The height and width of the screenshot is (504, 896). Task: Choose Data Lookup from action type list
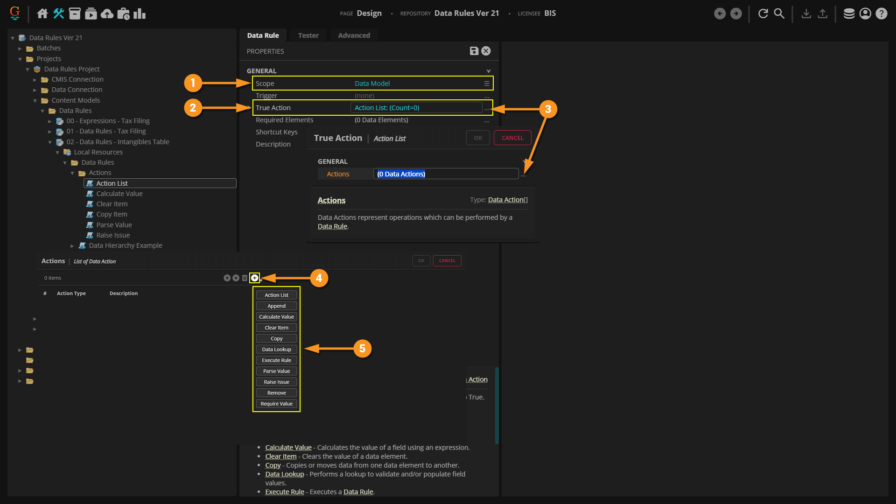(276, 350)
